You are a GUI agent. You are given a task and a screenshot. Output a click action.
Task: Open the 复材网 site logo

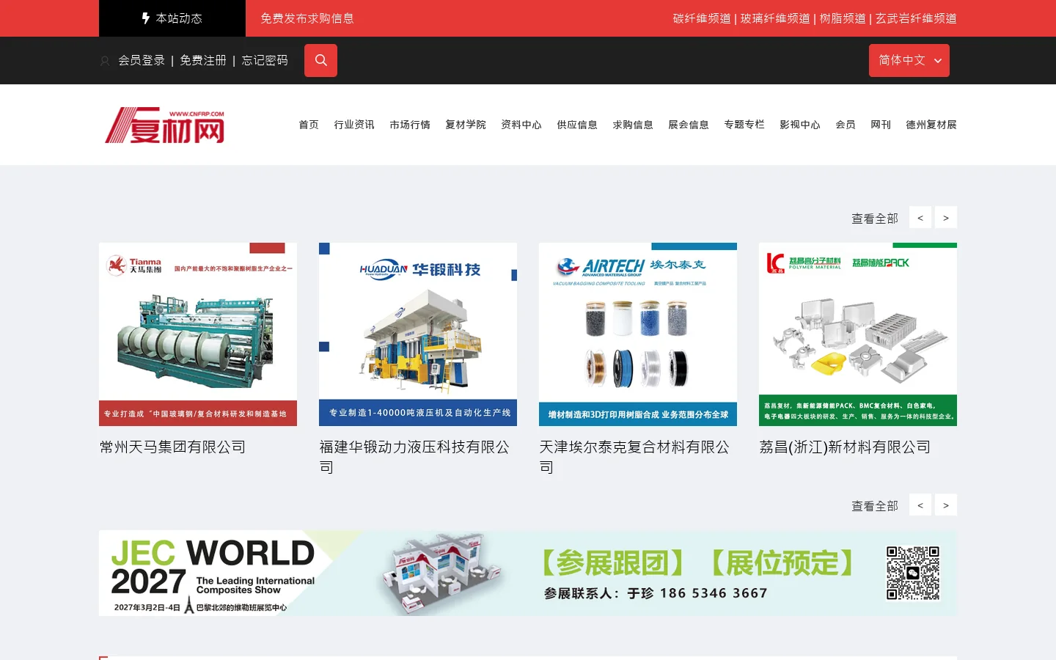tap(165, 125)
